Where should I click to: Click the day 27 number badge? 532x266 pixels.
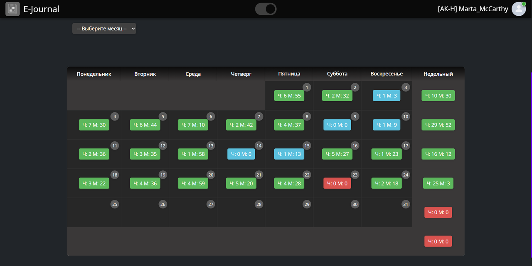click(211, 204)
